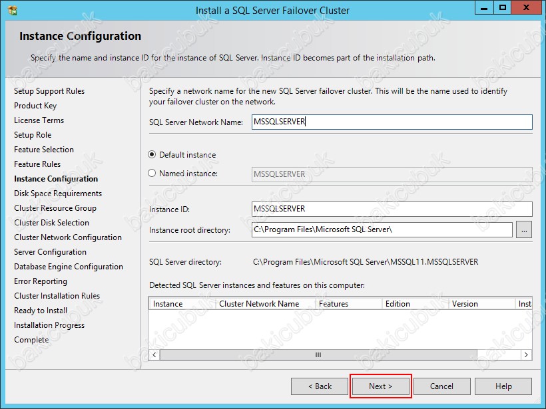Select Cluster Resource Group step in sidebar

tap(55, 208)
